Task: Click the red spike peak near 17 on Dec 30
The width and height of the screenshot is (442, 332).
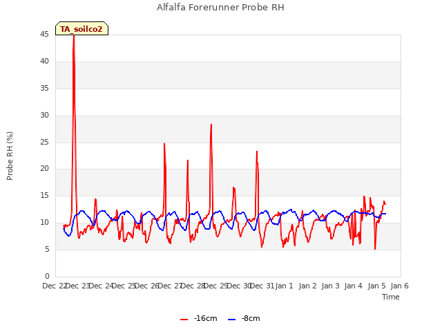Action: coord(233,187)
